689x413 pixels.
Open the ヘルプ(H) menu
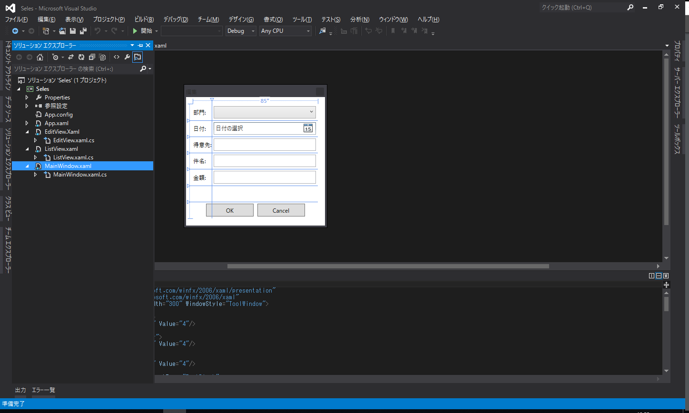pos(428,20)
